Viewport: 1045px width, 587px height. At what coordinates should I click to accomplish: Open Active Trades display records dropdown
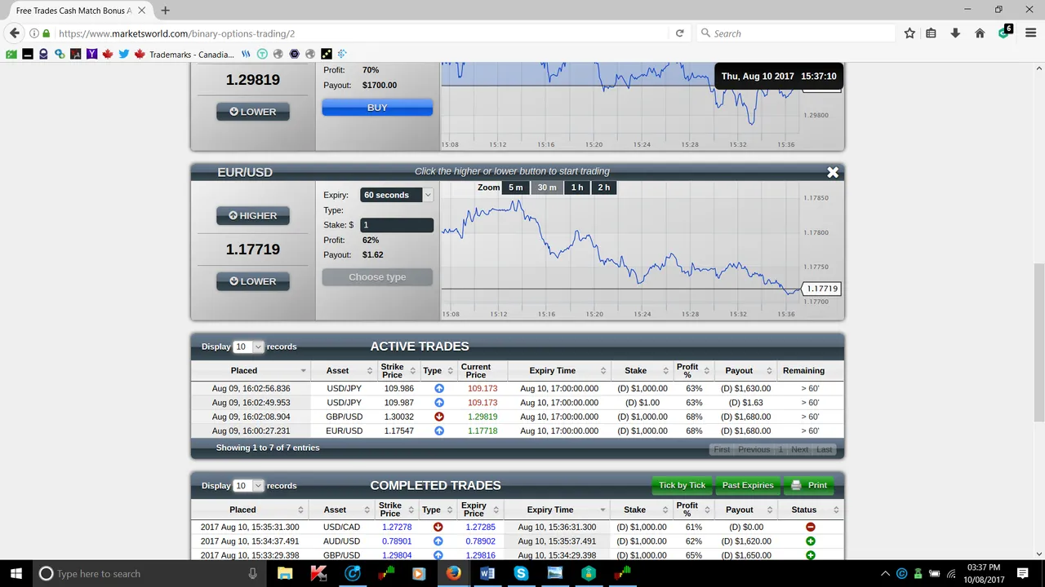tap(248, 346)
